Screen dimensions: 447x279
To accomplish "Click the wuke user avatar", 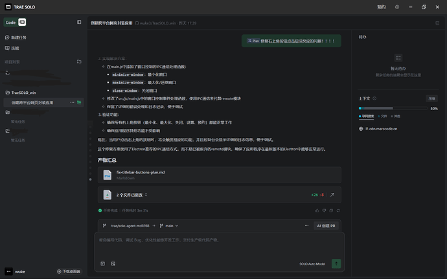I will pos(8,272).
